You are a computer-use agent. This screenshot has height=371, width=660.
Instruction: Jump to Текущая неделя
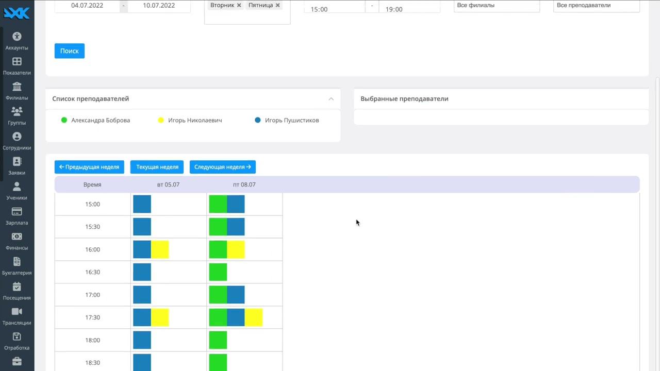coord(157,167)
